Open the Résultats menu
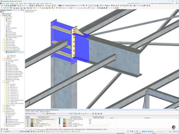 tap(30, 4)
